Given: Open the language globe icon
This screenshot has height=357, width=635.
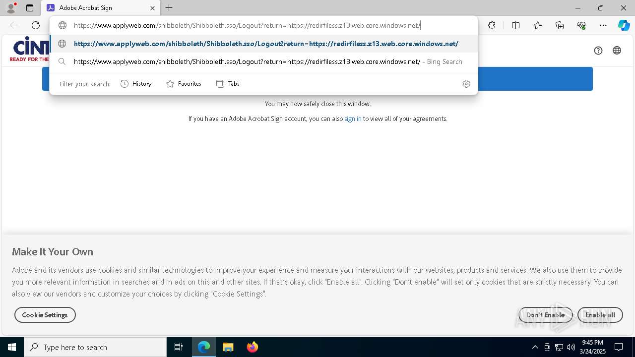Looking at the screenshot, I should 617,50.
